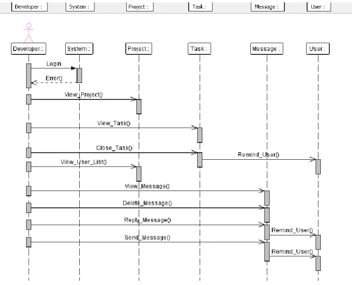
Task: Select the User lifeline box in the diagram
Action: tap(318, 49)
